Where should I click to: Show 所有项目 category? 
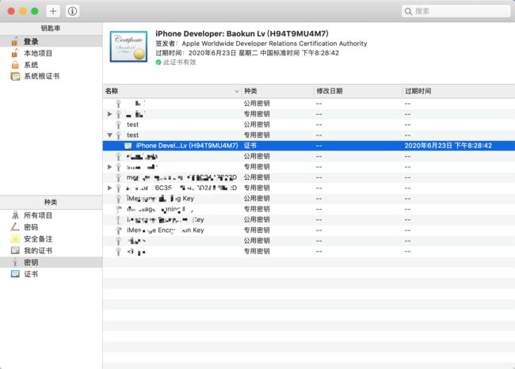pyautogui.click(x=51, y=215)
